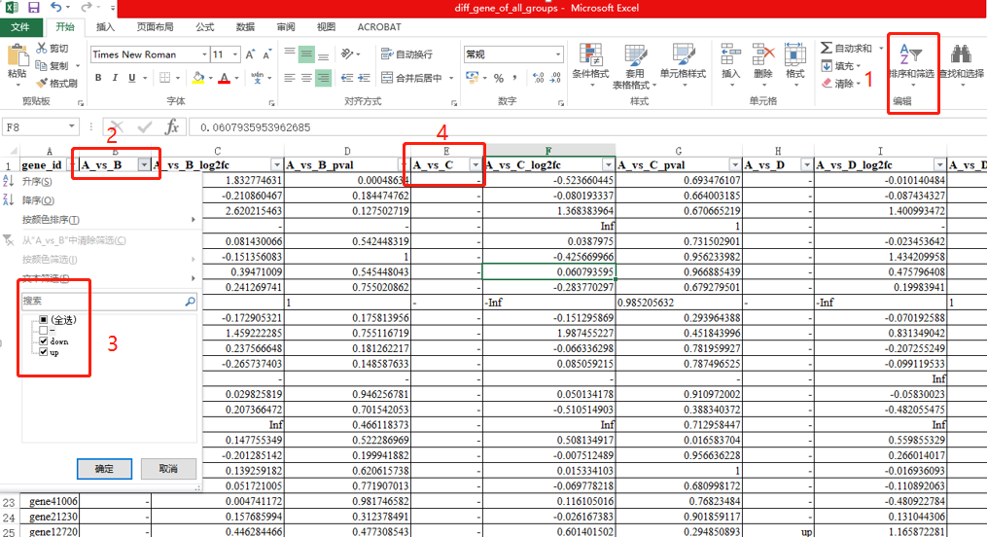The height and width of the screenshot is (537, 987).
Task: Click the font color A icon
Action: pos(224,78)
